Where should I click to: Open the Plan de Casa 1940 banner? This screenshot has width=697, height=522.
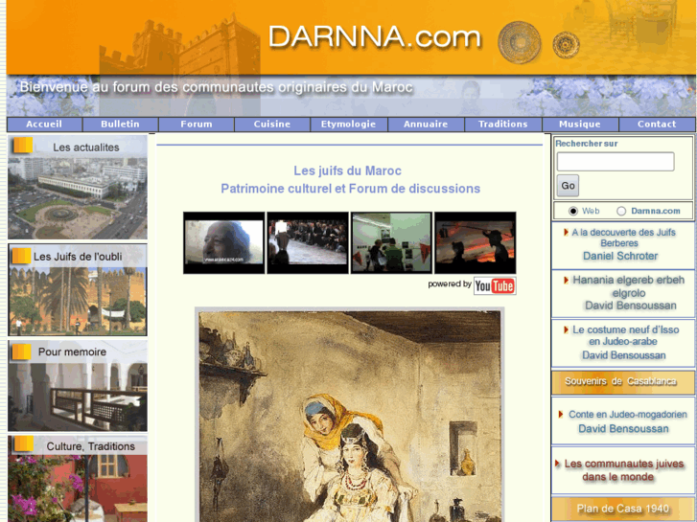[x=623, y=509]
